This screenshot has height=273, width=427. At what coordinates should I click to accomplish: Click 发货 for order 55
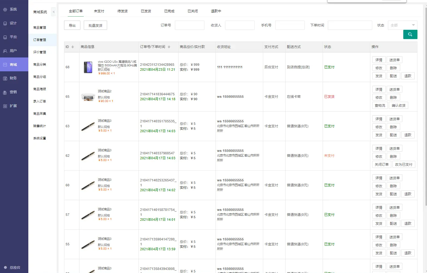tap(379, 253)
